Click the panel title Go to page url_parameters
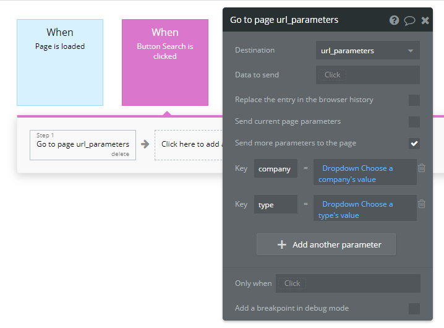 click(284, 20)
